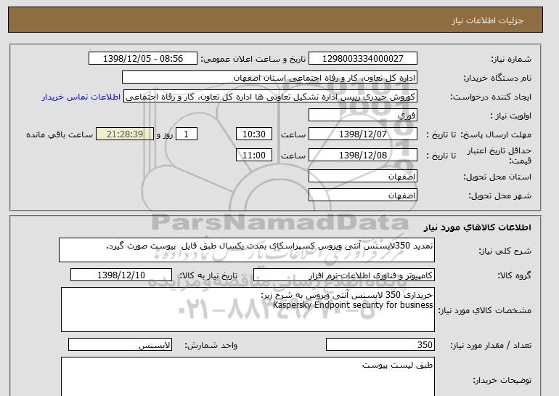
Task: Click label مهلت ارسال پاسخ
Action: [497, 135]
